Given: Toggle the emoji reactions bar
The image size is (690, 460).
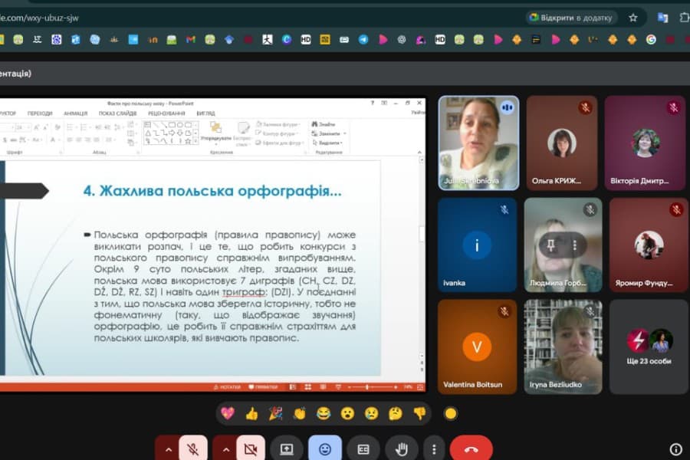Looking at the screenshot, I should coord(325,449).
